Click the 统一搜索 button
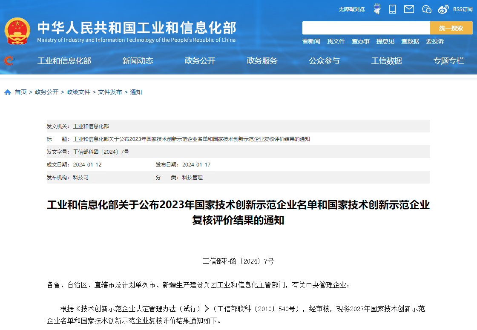 click(x=451, y=28)
